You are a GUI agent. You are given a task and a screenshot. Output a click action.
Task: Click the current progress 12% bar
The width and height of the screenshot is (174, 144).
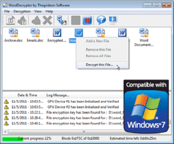[x=12, y=139]
